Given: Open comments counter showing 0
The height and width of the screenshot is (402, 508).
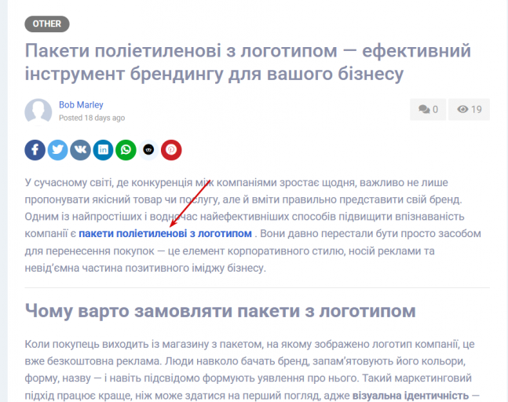Looking at the screenshot, I should pyautogui.click(x=428, y=109).
